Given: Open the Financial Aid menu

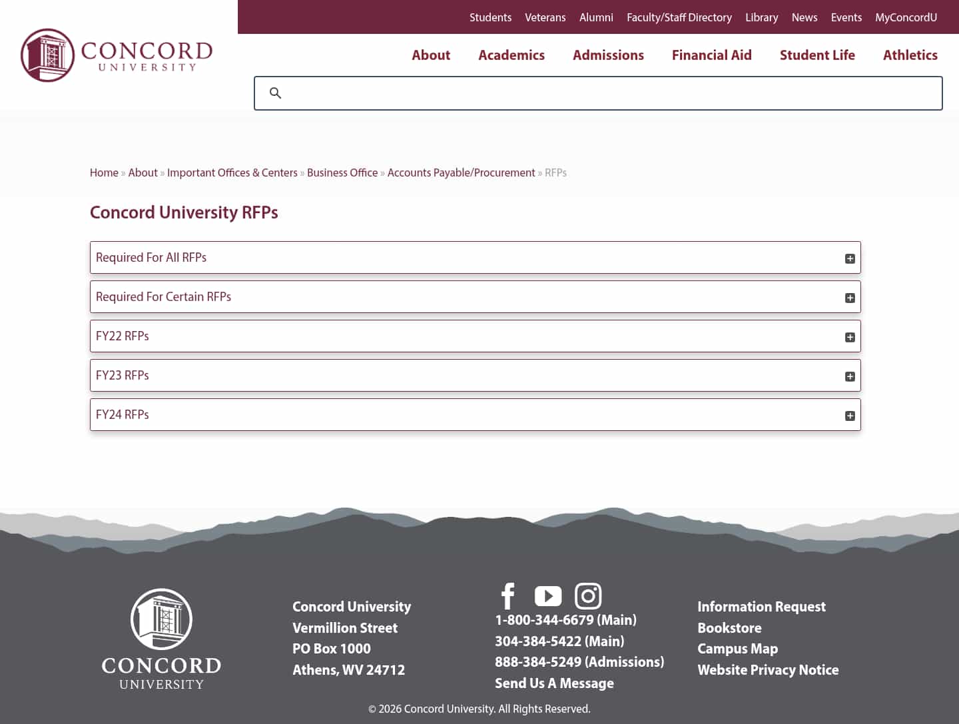Looking at the screenshot, I should coord(711,55).
